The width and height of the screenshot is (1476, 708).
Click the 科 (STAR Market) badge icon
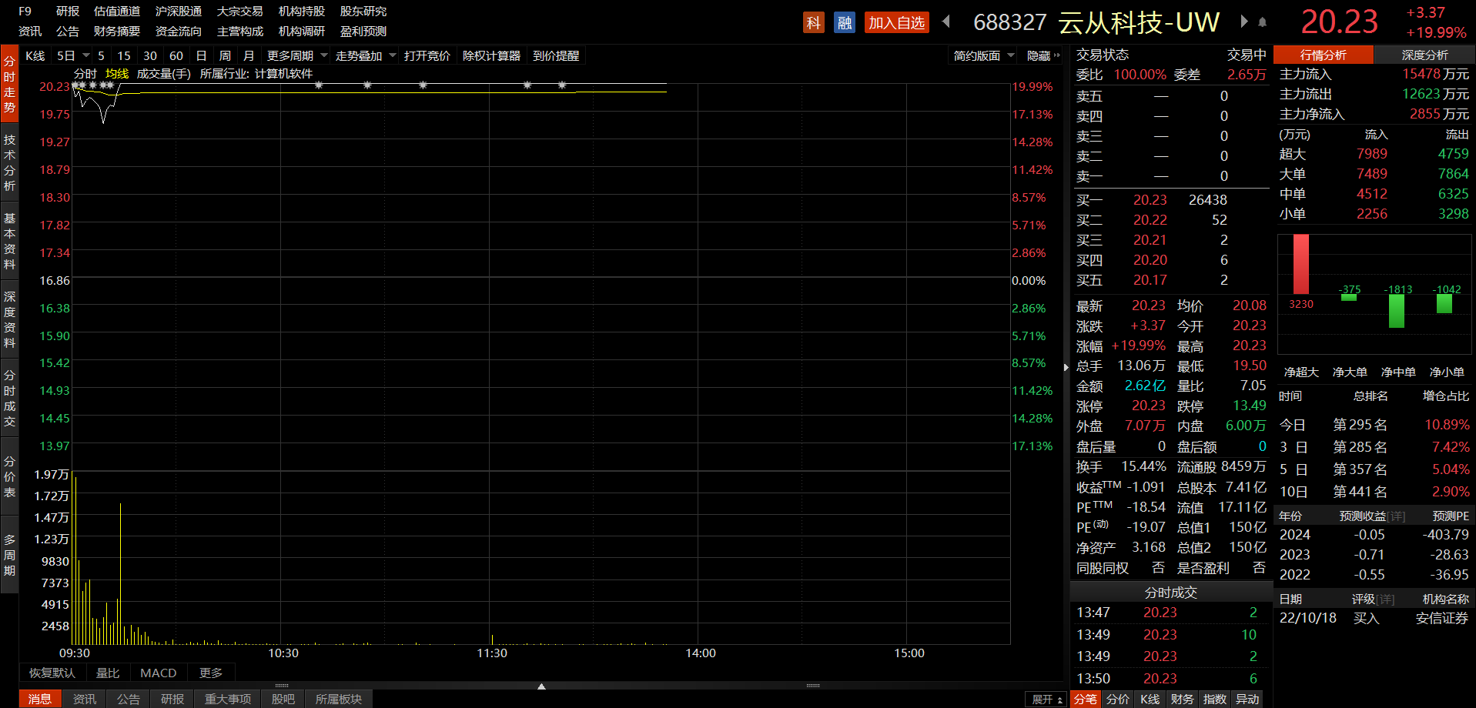[x=813, y=23]
